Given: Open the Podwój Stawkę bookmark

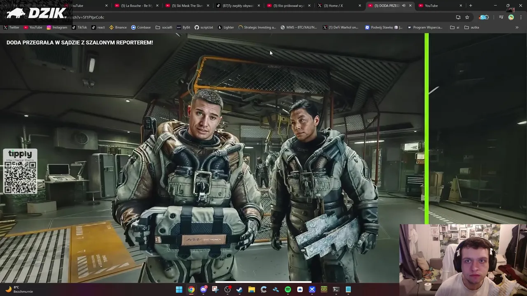Looking at the screenshot, I should [x=384, y=28].
